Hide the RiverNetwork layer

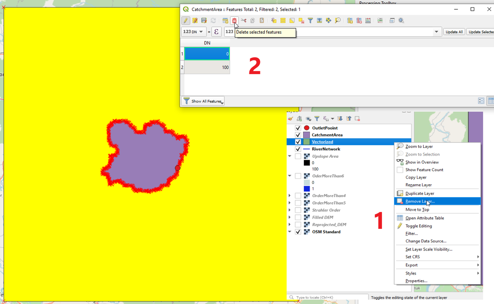click(x=298, y=149)
